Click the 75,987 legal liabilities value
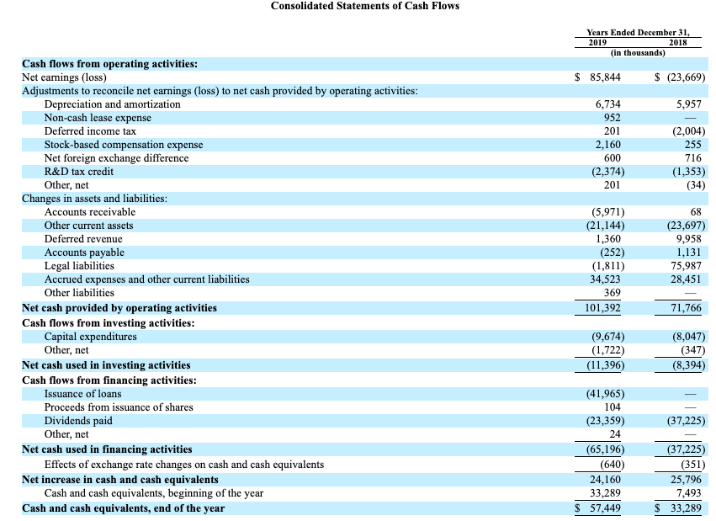This screenshot has width=716, height=521. [687, 266]
